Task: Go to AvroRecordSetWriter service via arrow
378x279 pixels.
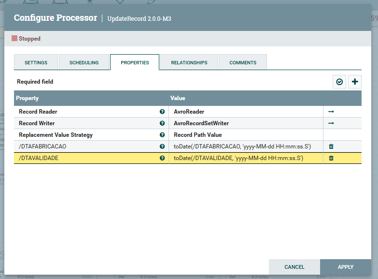Action: pos(331,123)
